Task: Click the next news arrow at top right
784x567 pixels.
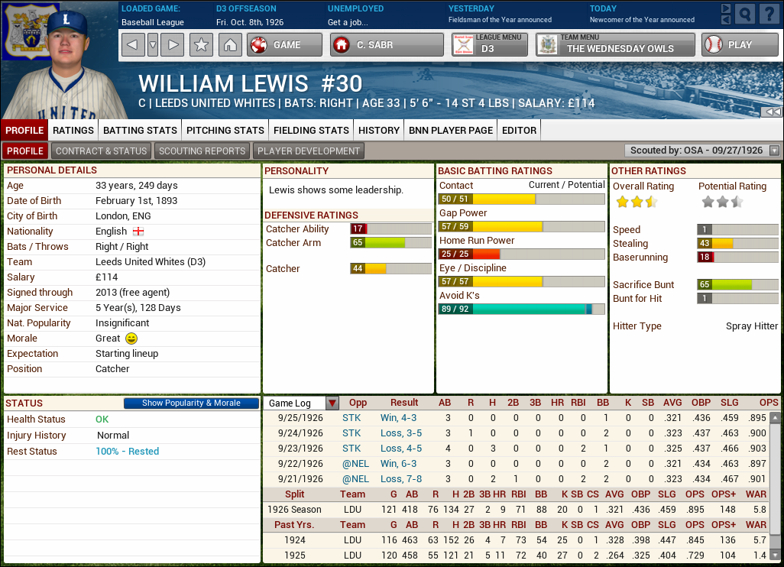Action: pos(726,8)
